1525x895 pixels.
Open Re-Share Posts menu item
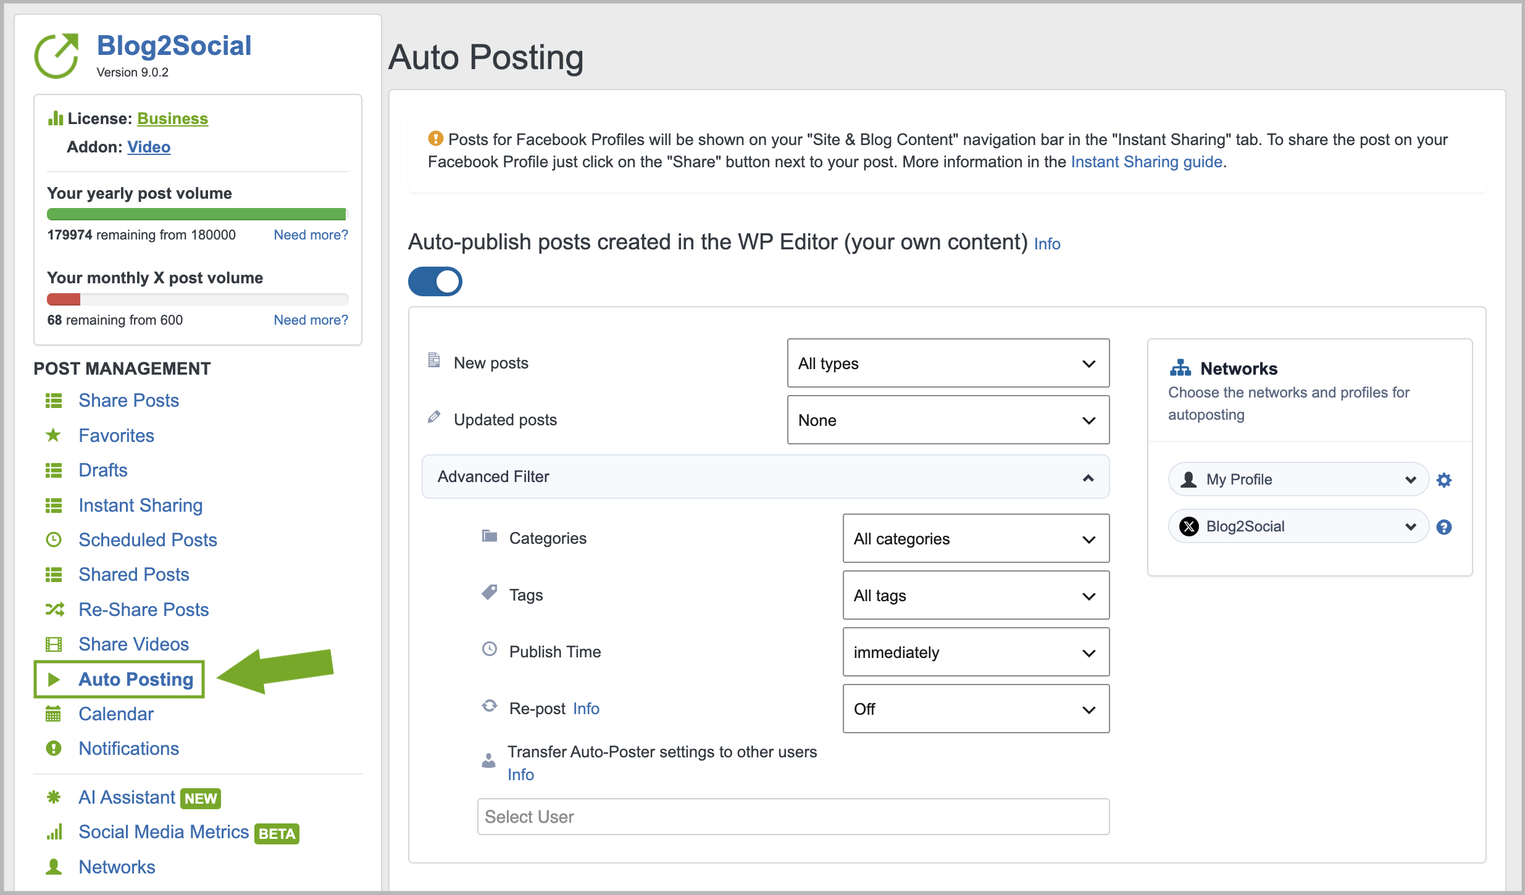143,610
